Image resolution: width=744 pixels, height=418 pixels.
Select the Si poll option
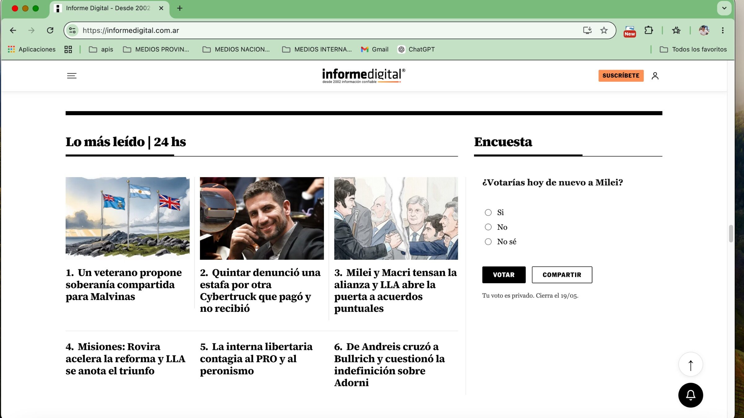[x=488, y=212]
